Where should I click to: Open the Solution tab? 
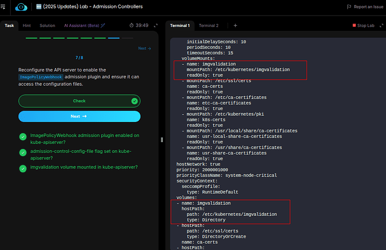(48, 26)
